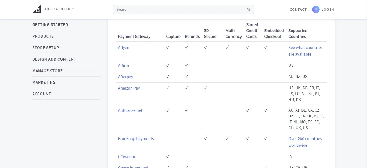Click the Payment Gateway column header
Image resolution: width=367 pixels, height=168 pixels.
pos(134,37)
